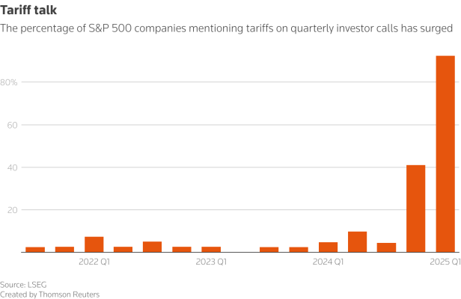The width and height of the screenshot is (461, 299).
Task: Click the first (leftmost) bar in the chart
Action: tap(35, 250)
